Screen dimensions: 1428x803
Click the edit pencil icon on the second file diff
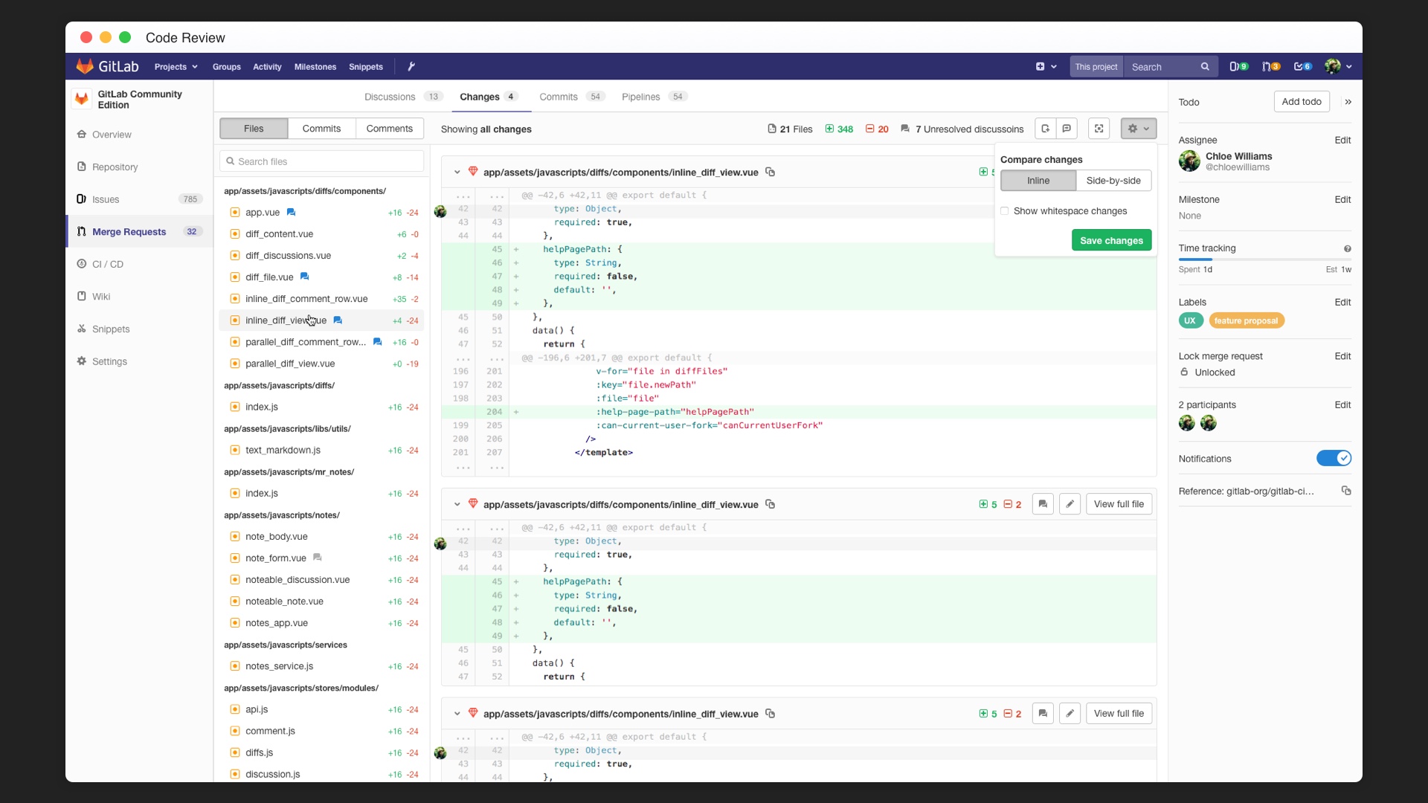(1070, 504)
